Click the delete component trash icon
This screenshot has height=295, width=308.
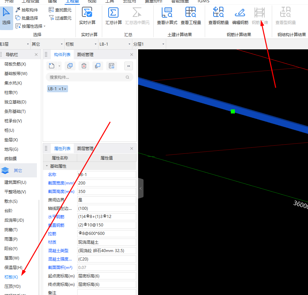(84, 66)
